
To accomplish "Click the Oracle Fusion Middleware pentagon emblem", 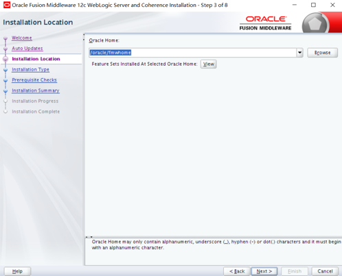I will coord(315,24).
